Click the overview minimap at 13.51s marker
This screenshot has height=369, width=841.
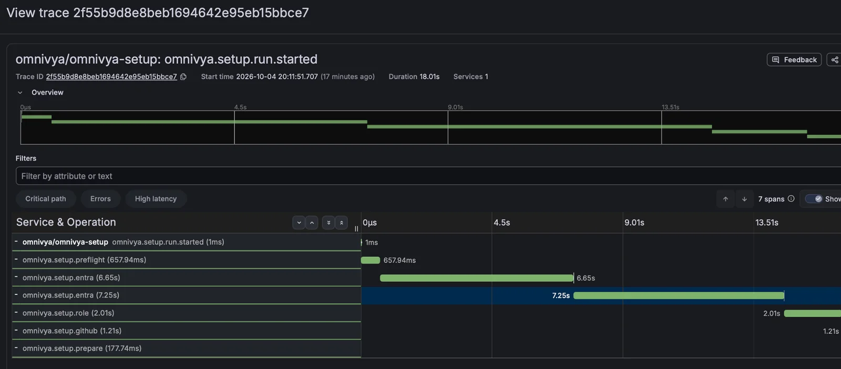[661, 127]
